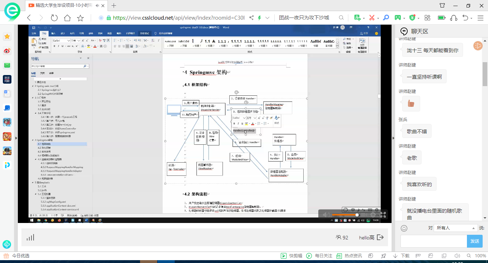The height and width of the screenshot is (263, 488).
Task: Log out using the exit icon
Action: pos(380,237)
